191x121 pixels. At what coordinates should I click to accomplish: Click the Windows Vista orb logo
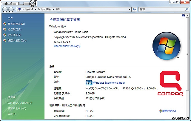coord(167,46)
